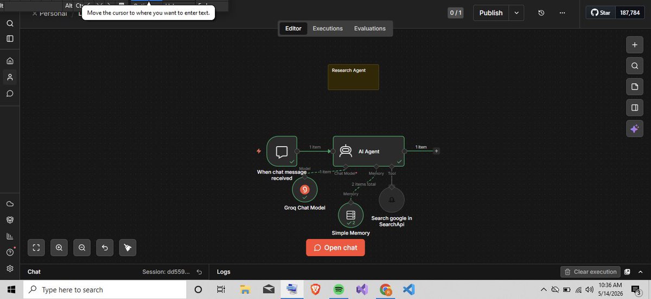This screenshot has height=299, width=651.
Task: Open the Settings gear in sidebar
Action: (x=10, y=269)
